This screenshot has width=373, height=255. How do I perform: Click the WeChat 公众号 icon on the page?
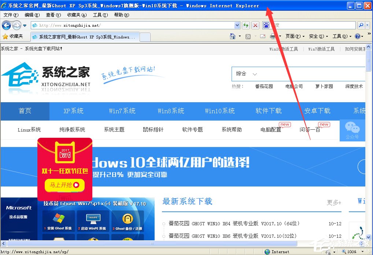click(352, 130)
